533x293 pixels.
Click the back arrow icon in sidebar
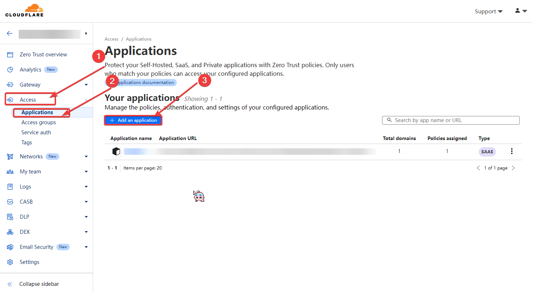coord(10,33)
